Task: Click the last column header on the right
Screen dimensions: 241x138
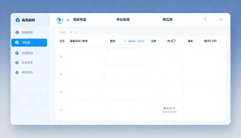Action: (x=210, y=41)
